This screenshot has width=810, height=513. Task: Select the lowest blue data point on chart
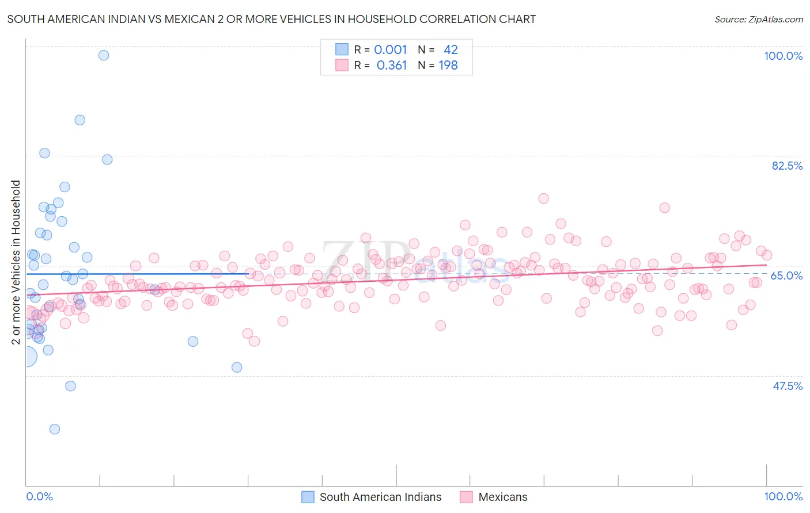[x=55, y=429]
